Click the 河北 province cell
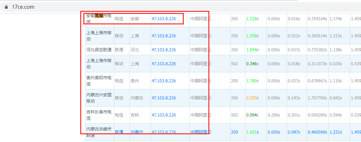Screen dimensions: 361x142 pyautogui.click(x=135, y=50)
